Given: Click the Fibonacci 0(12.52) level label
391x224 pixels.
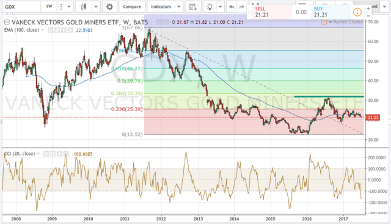Looking at the screenshot, I should point(133,134).
